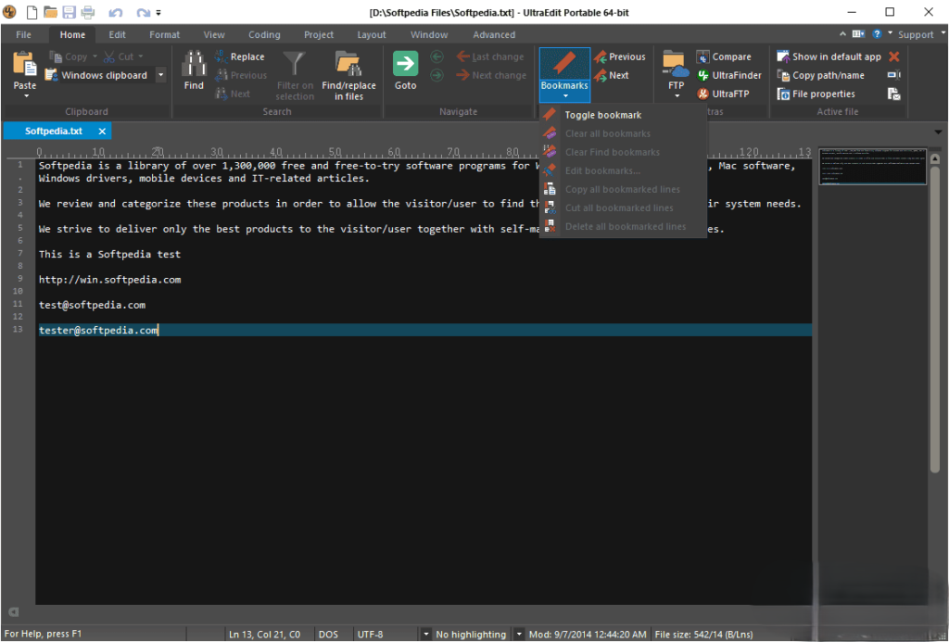
Task: Click Ln 13, Col 21 status field
Action: (264, 635)
